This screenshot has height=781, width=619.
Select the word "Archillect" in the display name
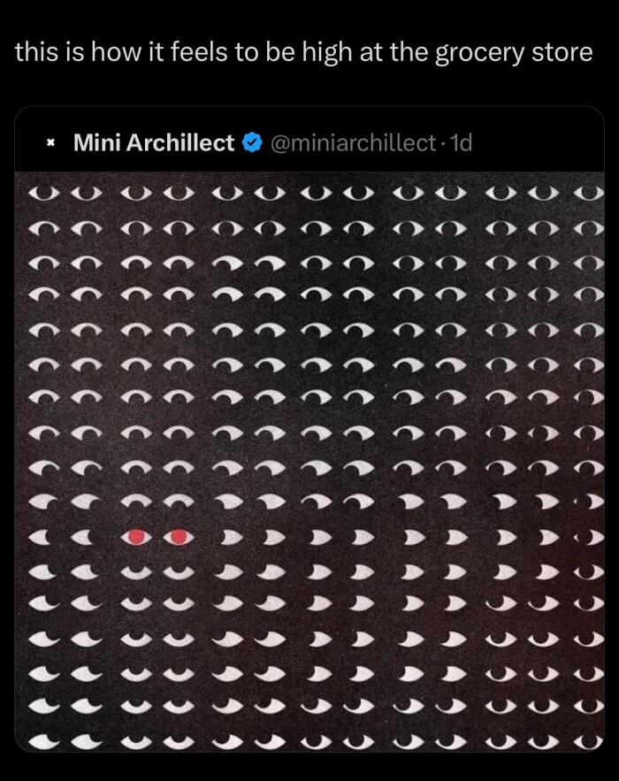(181, 142)
